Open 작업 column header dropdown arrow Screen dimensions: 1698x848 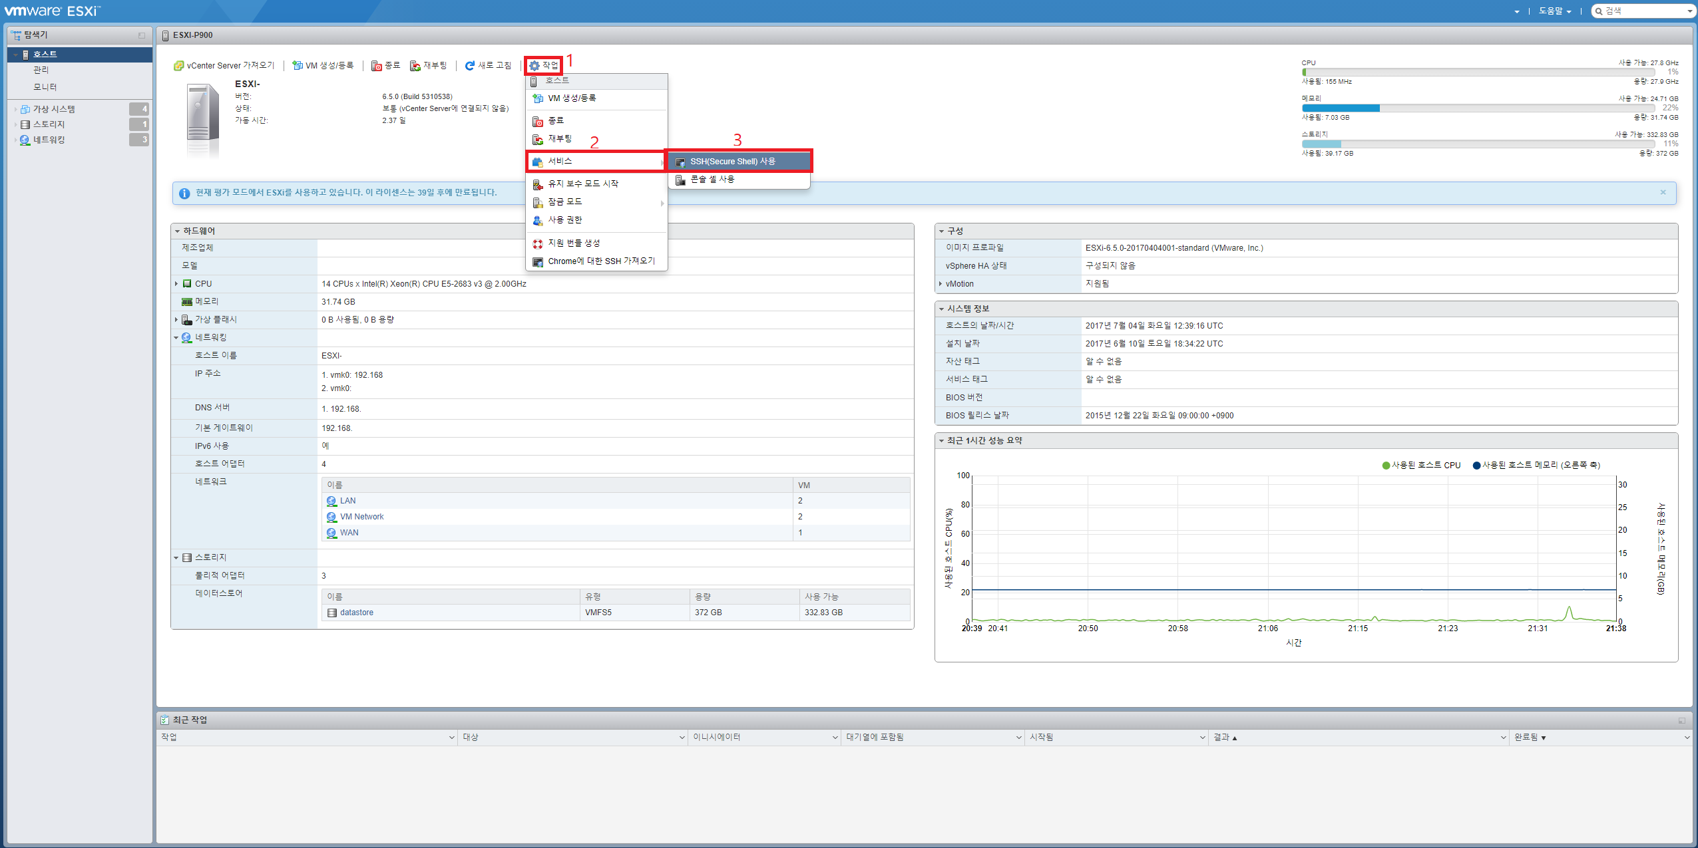point(451,738)
